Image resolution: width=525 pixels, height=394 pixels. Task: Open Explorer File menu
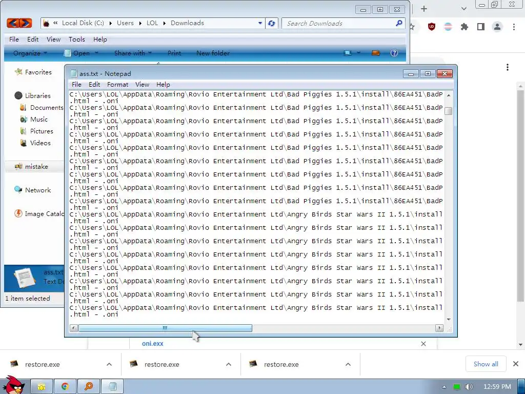[x=14, y=39]
